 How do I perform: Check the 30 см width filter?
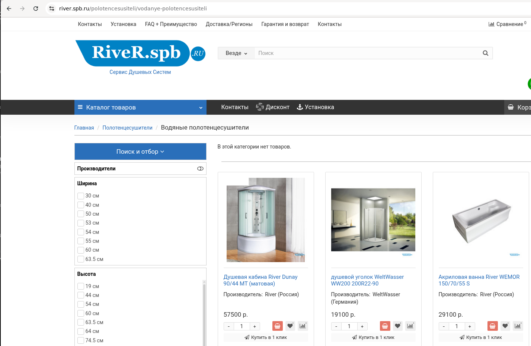(x=81, y=196)
